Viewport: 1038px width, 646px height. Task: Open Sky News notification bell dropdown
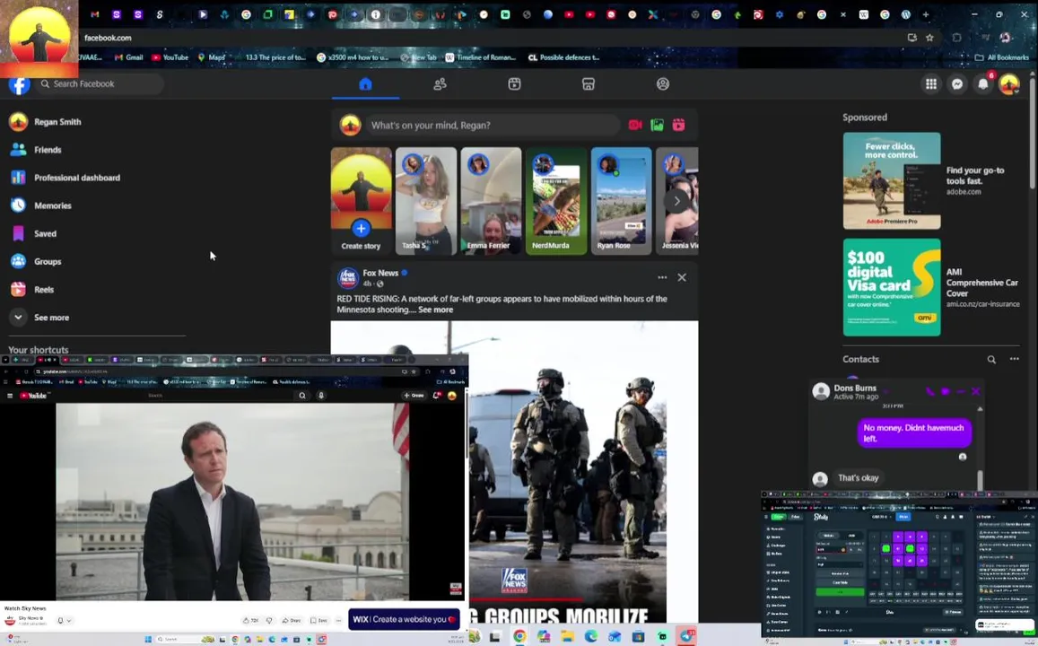coord(65,620)
